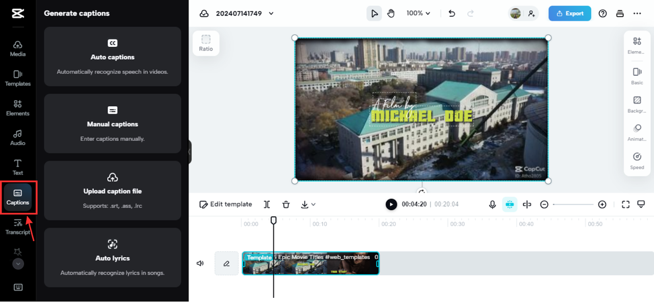Toggle the preview axis split icon
Image resolution: width=654 pixels, height=304 pixels.
527,204
